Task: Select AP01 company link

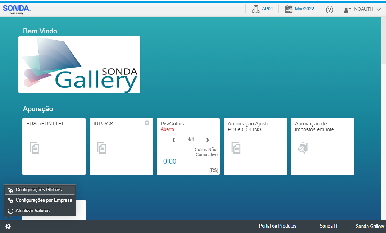Action: click(267, 9)
